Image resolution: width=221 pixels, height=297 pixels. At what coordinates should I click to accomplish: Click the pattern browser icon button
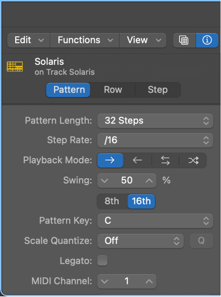tap(184, 40)
